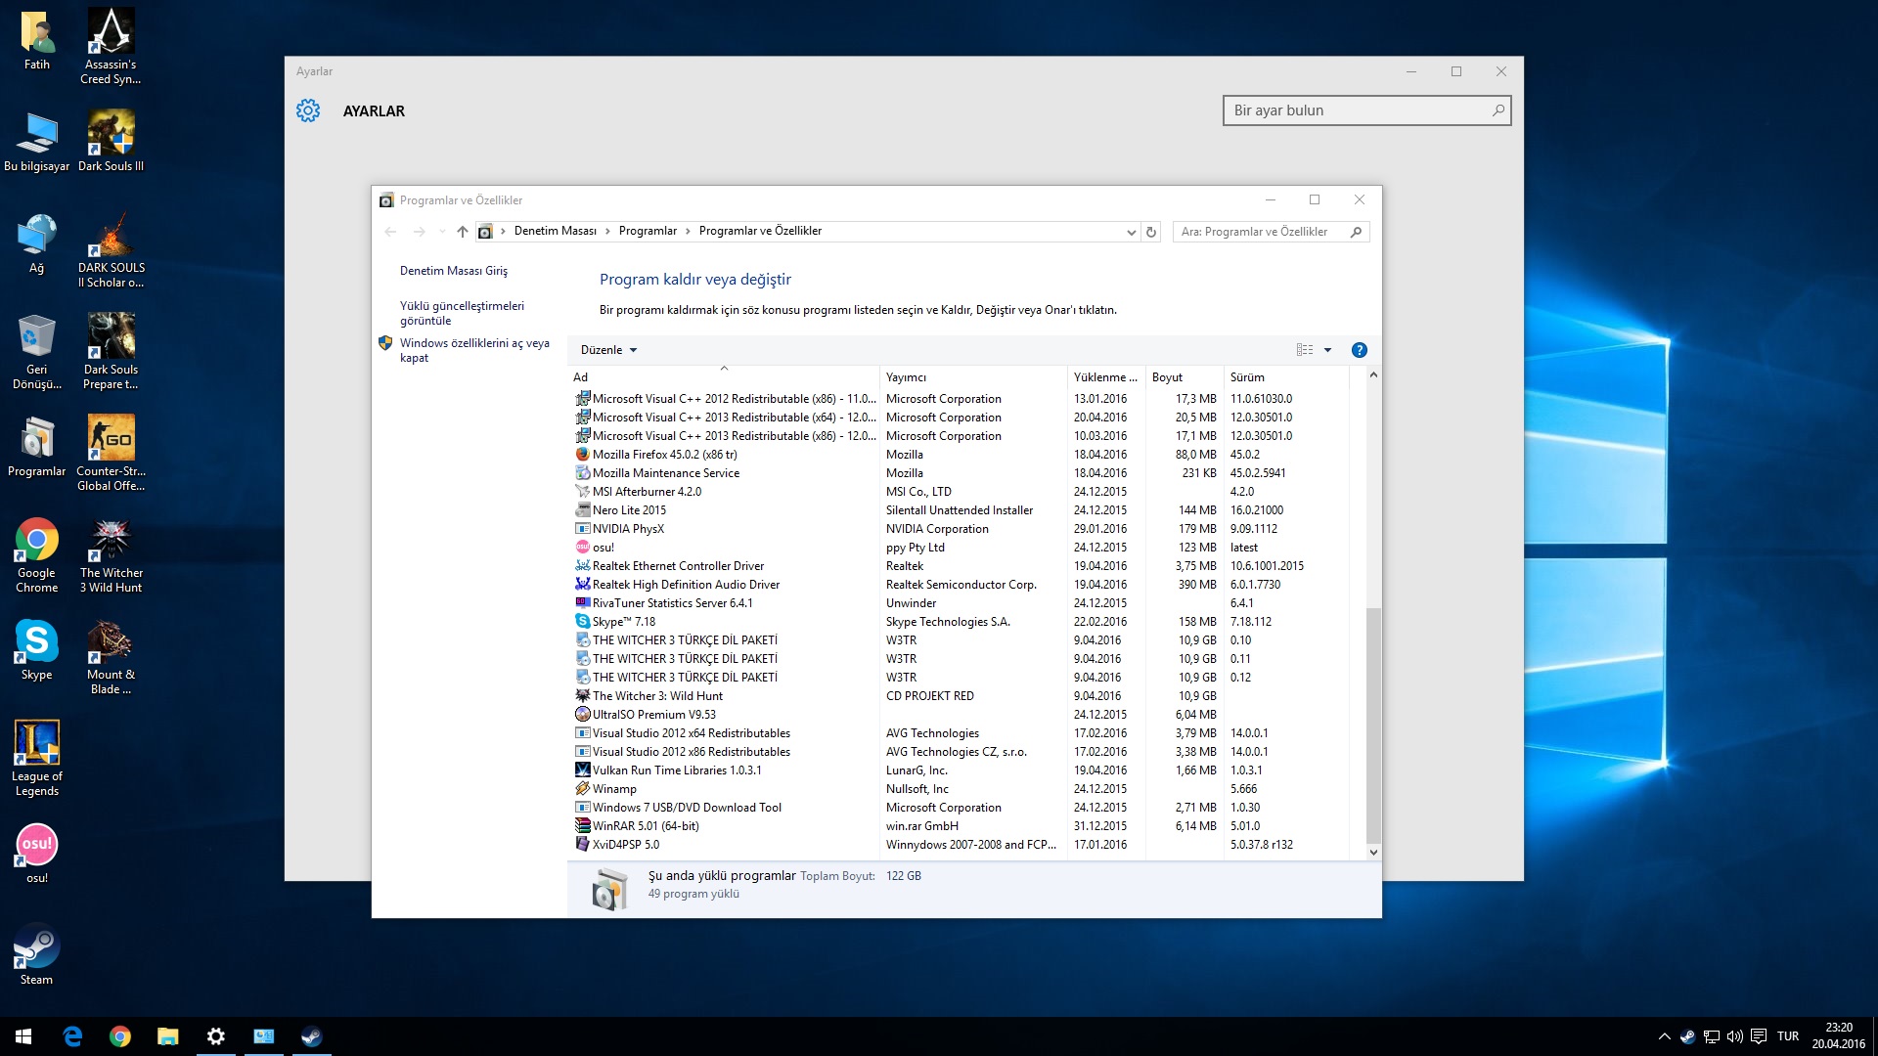Open the recent locations dropdown arrow
Viewport: 1878px width, 1056px height.
click(442, 232)
